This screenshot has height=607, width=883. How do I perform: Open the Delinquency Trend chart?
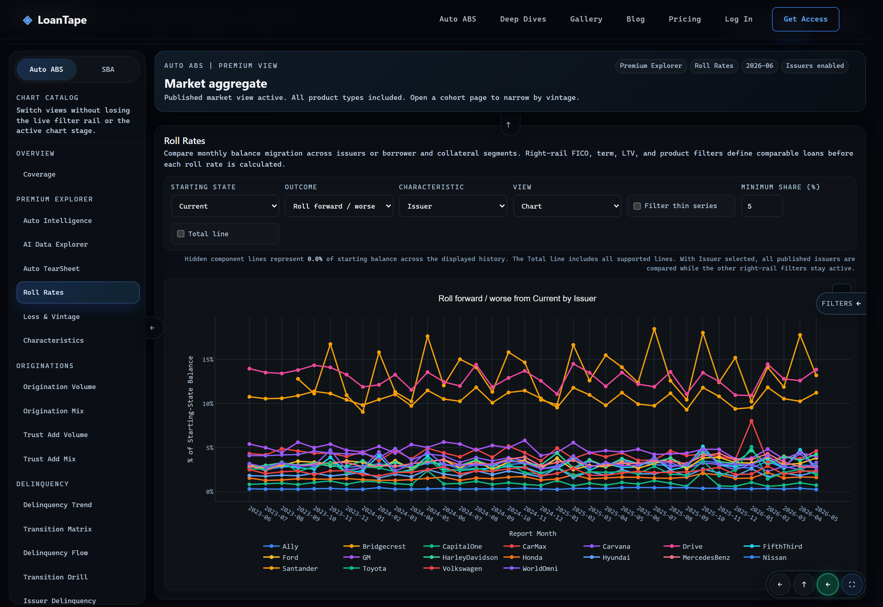[x=78, y=505]
